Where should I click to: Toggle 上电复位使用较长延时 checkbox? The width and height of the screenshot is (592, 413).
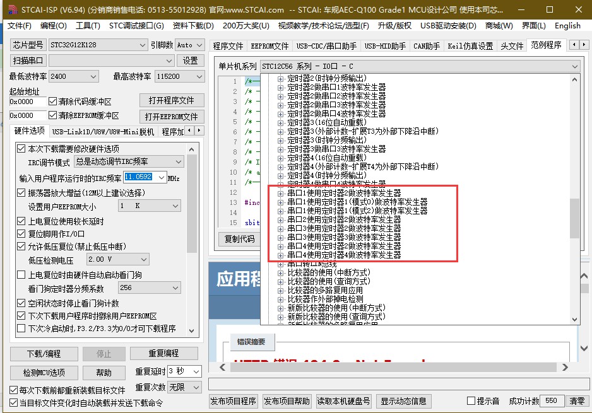[21, 221]
